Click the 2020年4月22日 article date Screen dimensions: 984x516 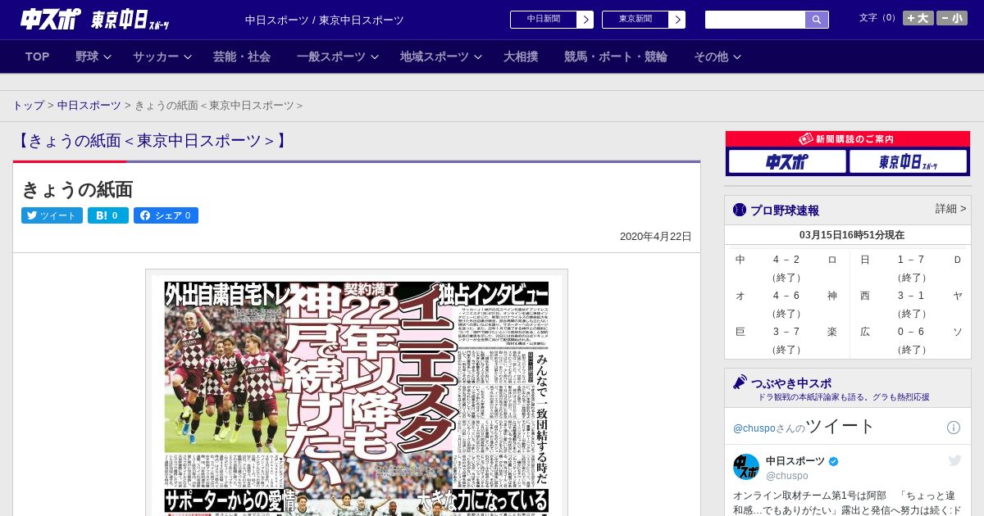pyautogui.click(x=656, y=237)
